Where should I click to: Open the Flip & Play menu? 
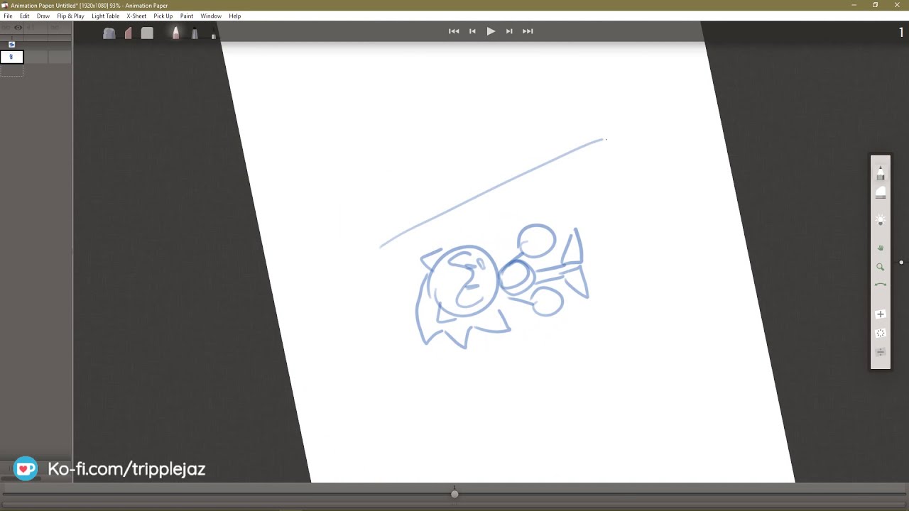(70, 16)
